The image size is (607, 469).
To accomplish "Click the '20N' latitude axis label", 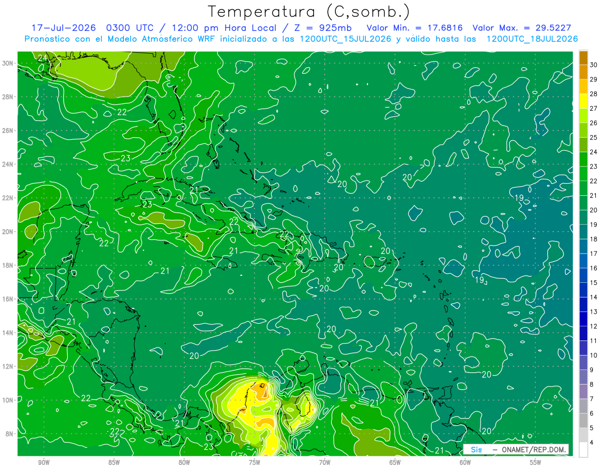I will (8, 232).
